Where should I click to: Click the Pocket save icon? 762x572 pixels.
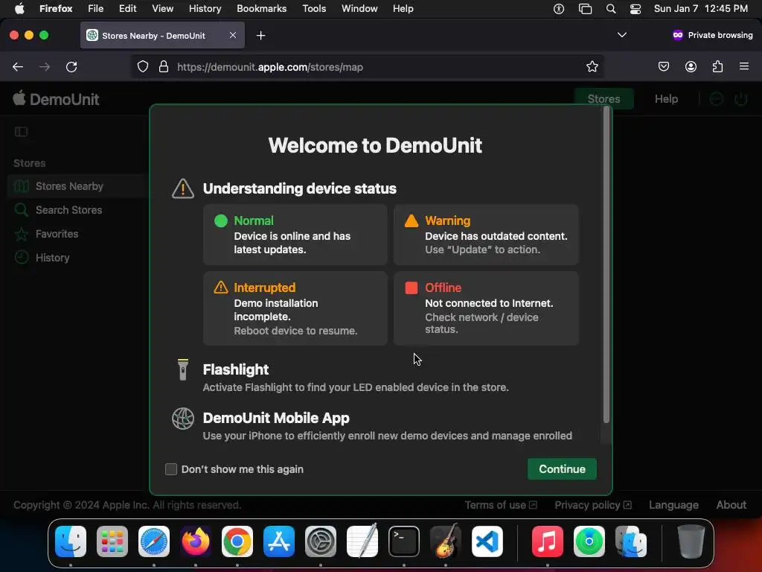tap(663, 66)
